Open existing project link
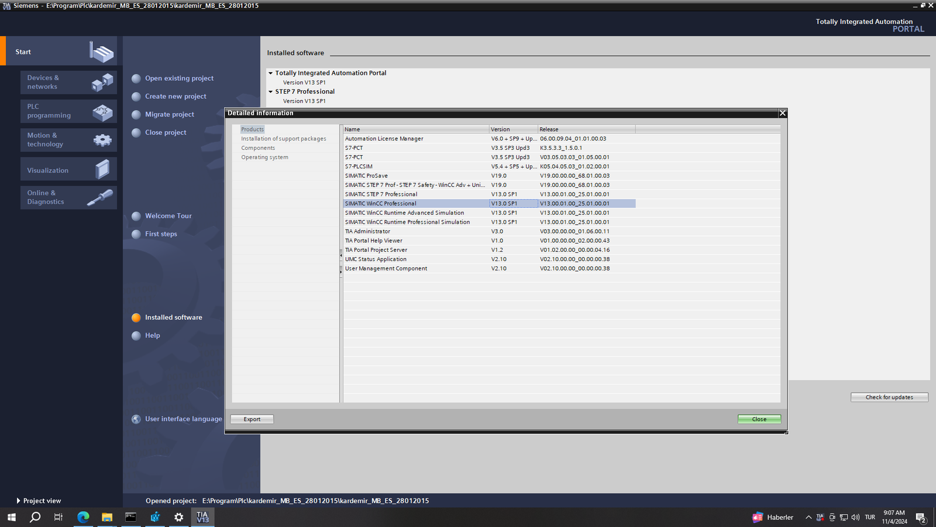Image resolution: width=936 pixels, height=527 pixels. click(x=179, y=78)
